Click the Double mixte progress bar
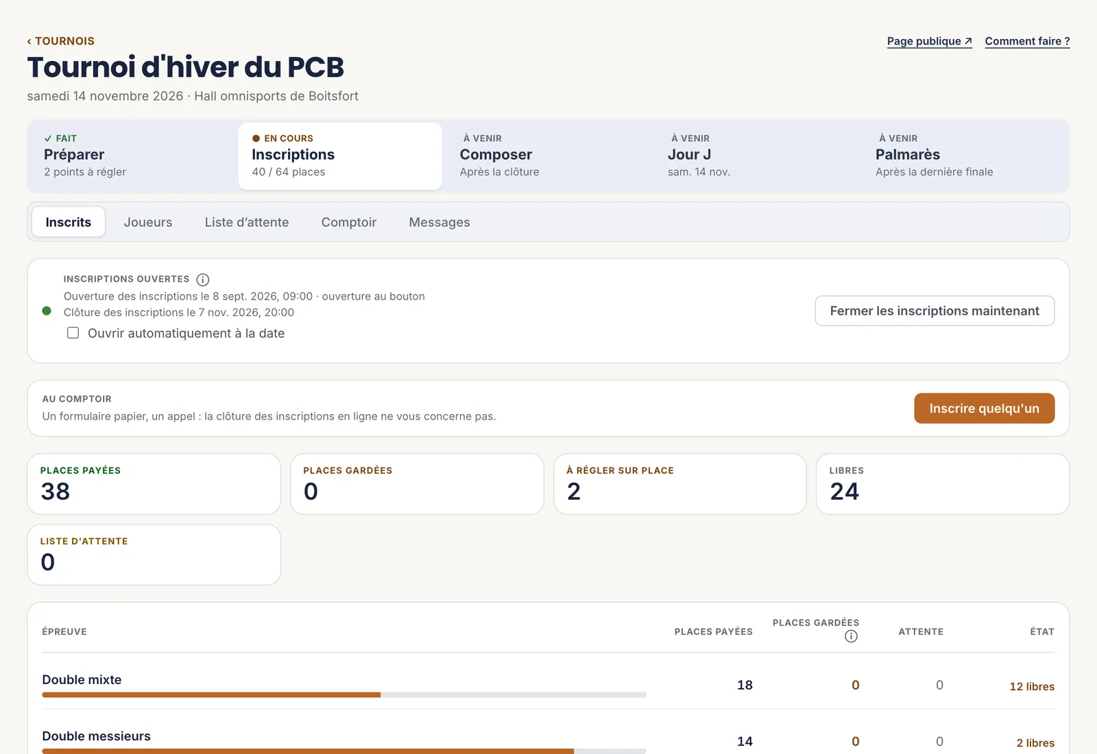The width and height of the screenshot is (1097, 754). 344,695
